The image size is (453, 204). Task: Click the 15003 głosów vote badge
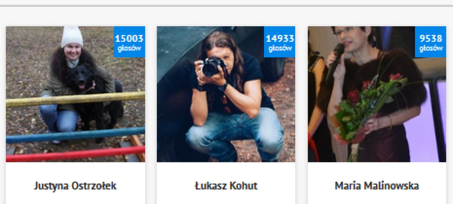pos(129,42)
